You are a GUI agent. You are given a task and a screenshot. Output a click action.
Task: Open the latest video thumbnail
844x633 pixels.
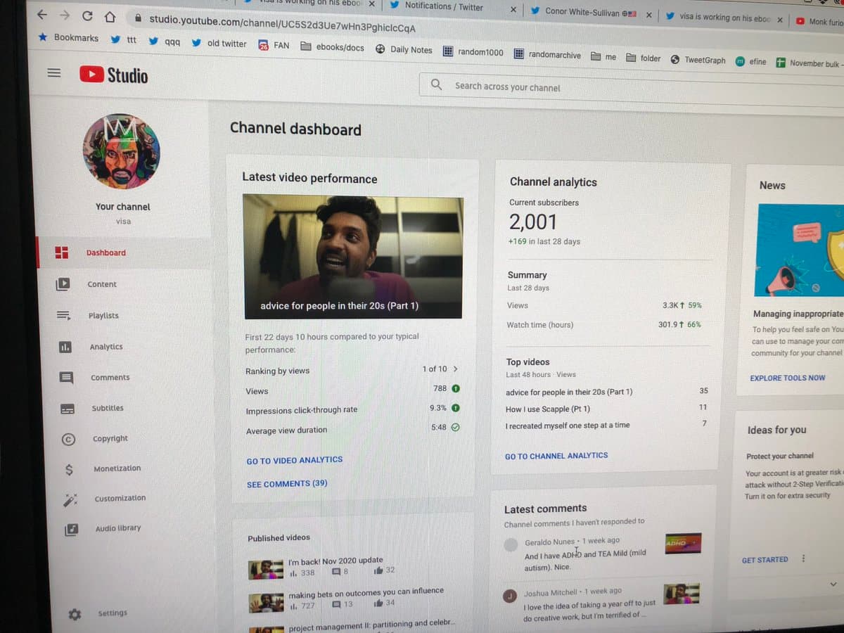[352, 257]
